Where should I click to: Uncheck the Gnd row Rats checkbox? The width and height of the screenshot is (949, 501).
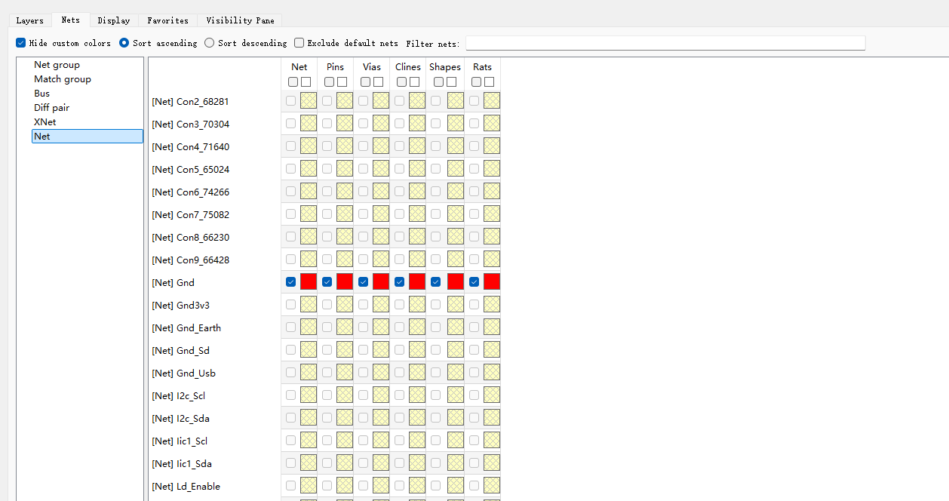coord(474,282)
